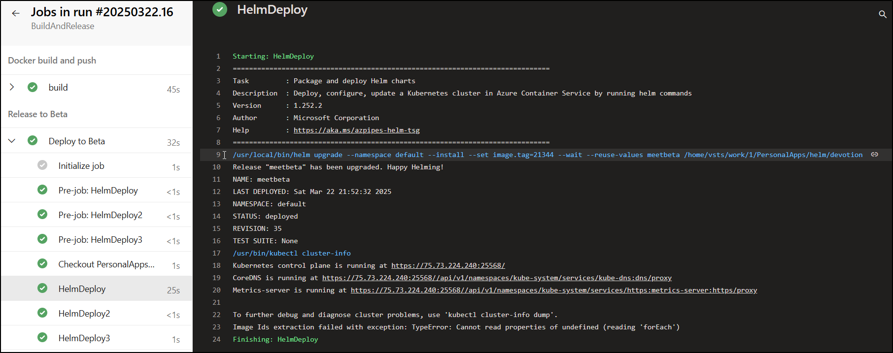Open the Pre-job: HelmDeploy3 step
The image size is (893, 353).
pyautogui.click(x=97, y=240)
